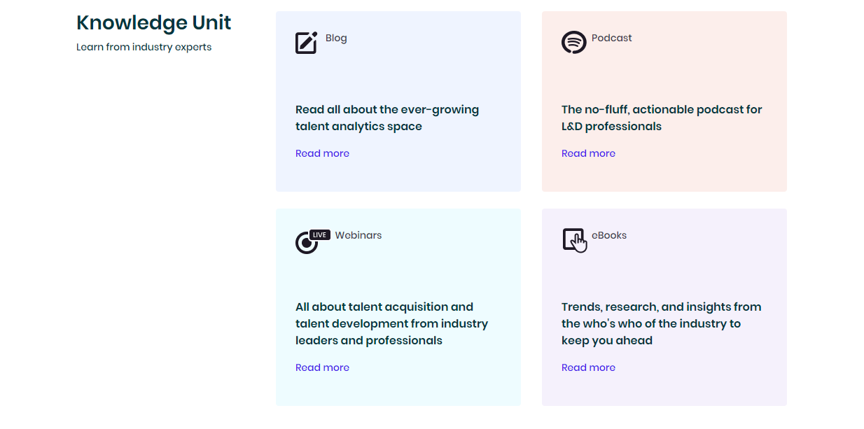
Task: Click the eBooks tablet-touch icon
Action: coord(573,240)
